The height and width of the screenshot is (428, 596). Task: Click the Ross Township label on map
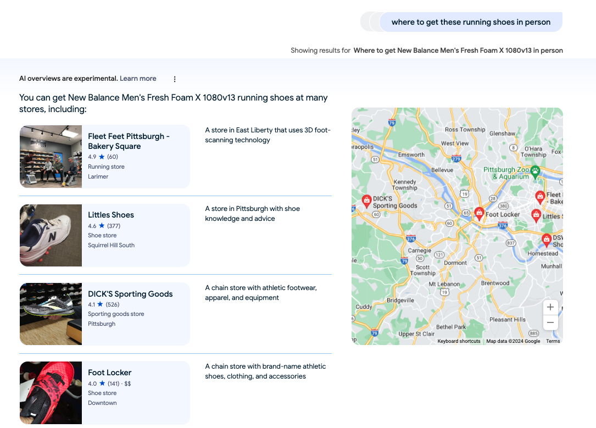465,129
